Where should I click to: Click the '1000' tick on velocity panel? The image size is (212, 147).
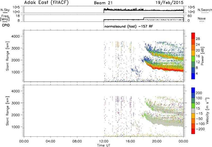click(15, 127)
